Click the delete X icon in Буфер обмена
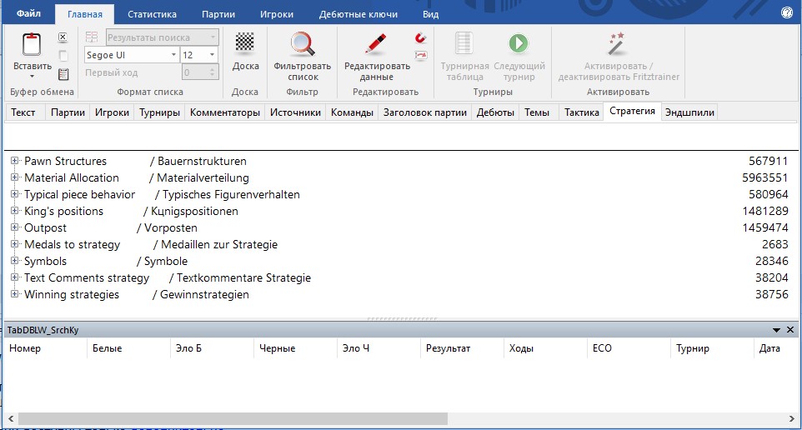 pyautogui.click(x=63, y=37)
